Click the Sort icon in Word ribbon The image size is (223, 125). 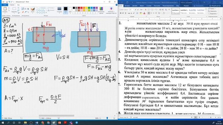pos(166,10)
